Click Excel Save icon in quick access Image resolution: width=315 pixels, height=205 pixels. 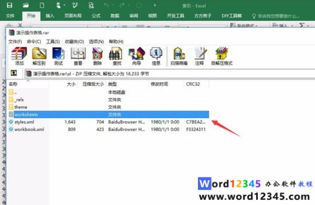pyautogui.click(x=9, y=5)
